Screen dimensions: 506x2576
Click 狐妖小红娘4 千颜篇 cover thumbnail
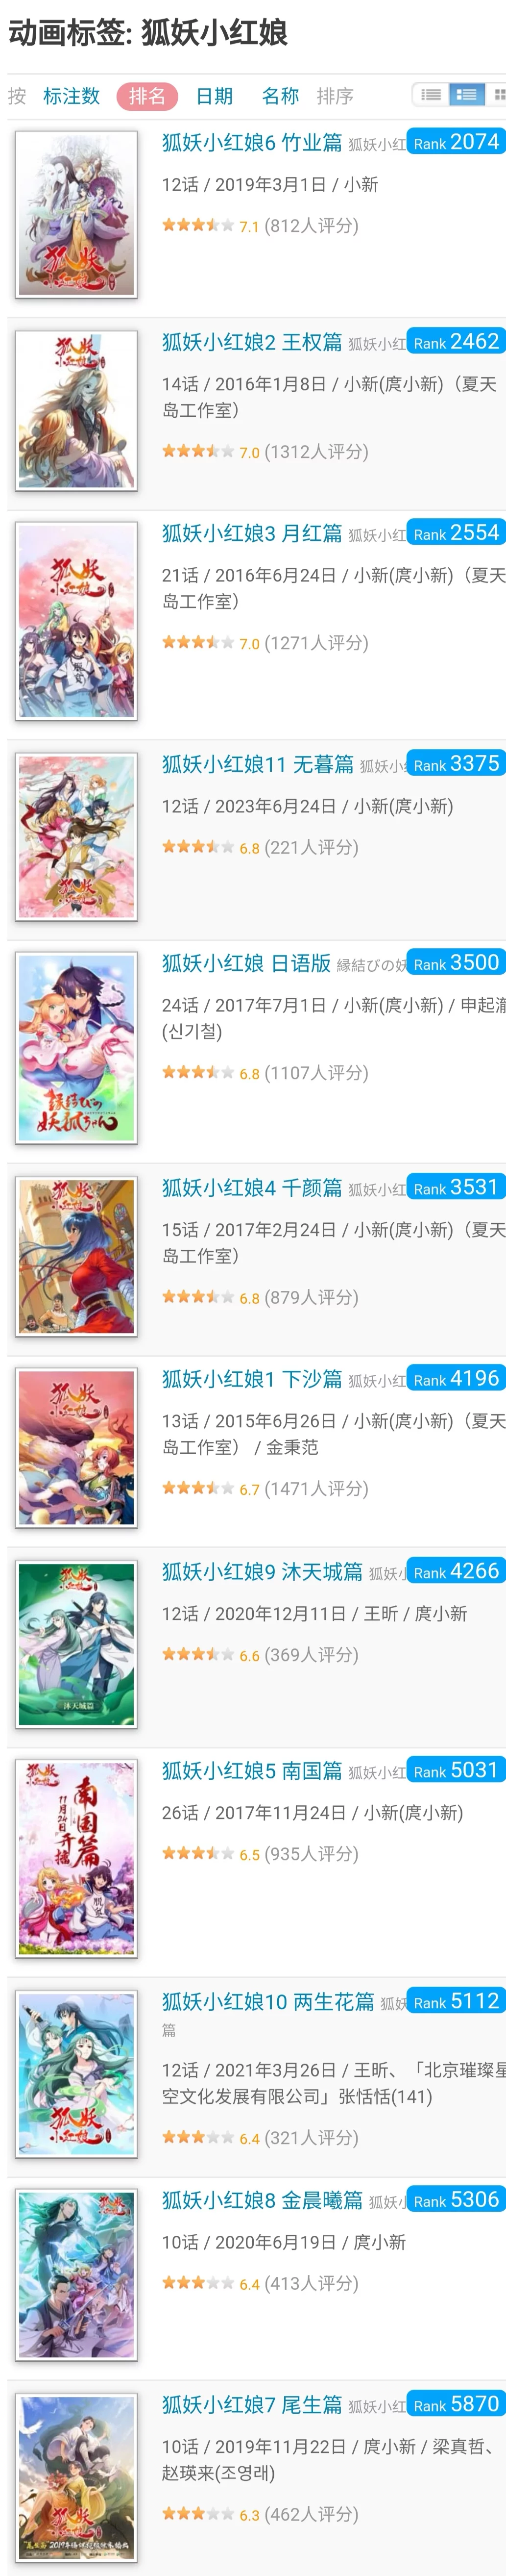point(76,1256)
